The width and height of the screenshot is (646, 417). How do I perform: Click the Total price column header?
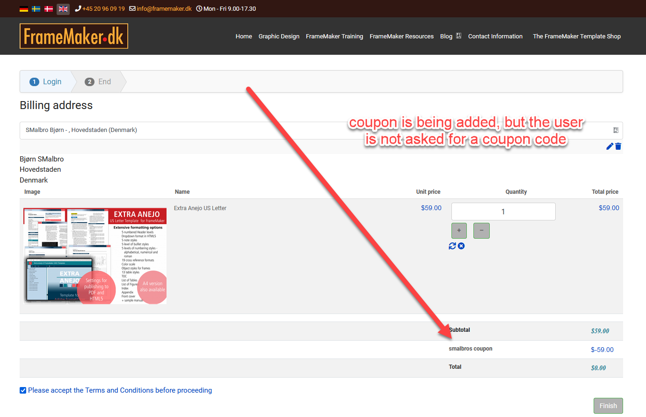tap(605, 192)
